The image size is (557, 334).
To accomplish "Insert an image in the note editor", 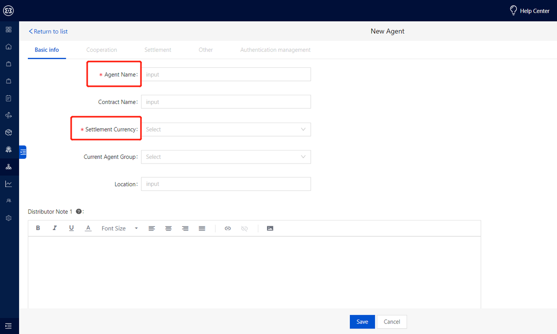I will click(x=270, y=228).
